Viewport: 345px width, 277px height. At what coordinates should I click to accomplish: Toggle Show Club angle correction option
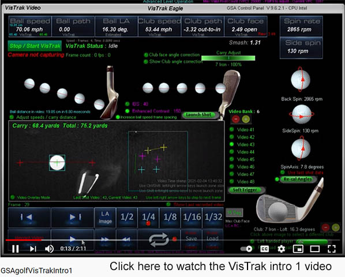point(173,62)
